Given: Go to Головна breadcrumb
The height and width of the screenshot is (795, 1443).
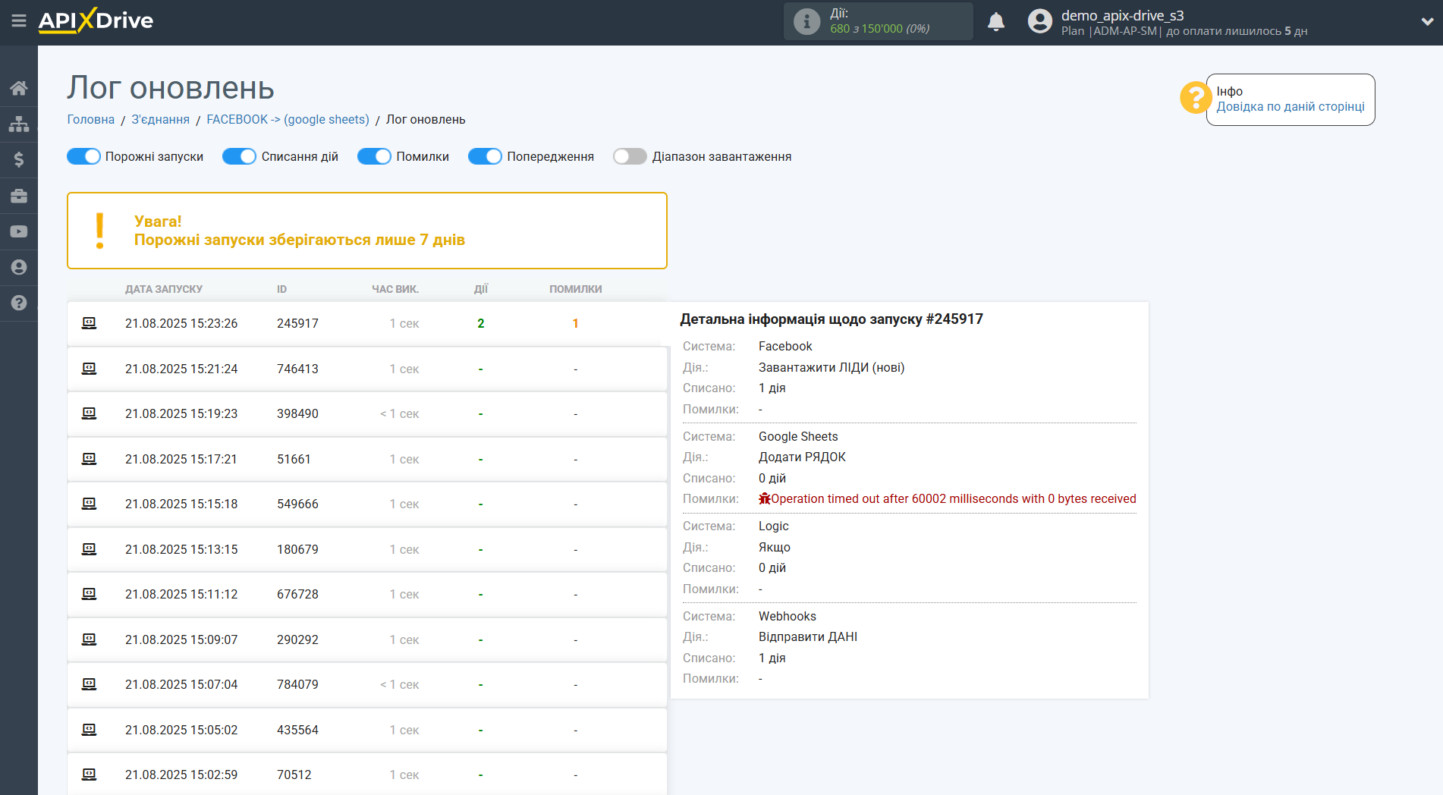Looking at the screenshot, I should point(91,120).
